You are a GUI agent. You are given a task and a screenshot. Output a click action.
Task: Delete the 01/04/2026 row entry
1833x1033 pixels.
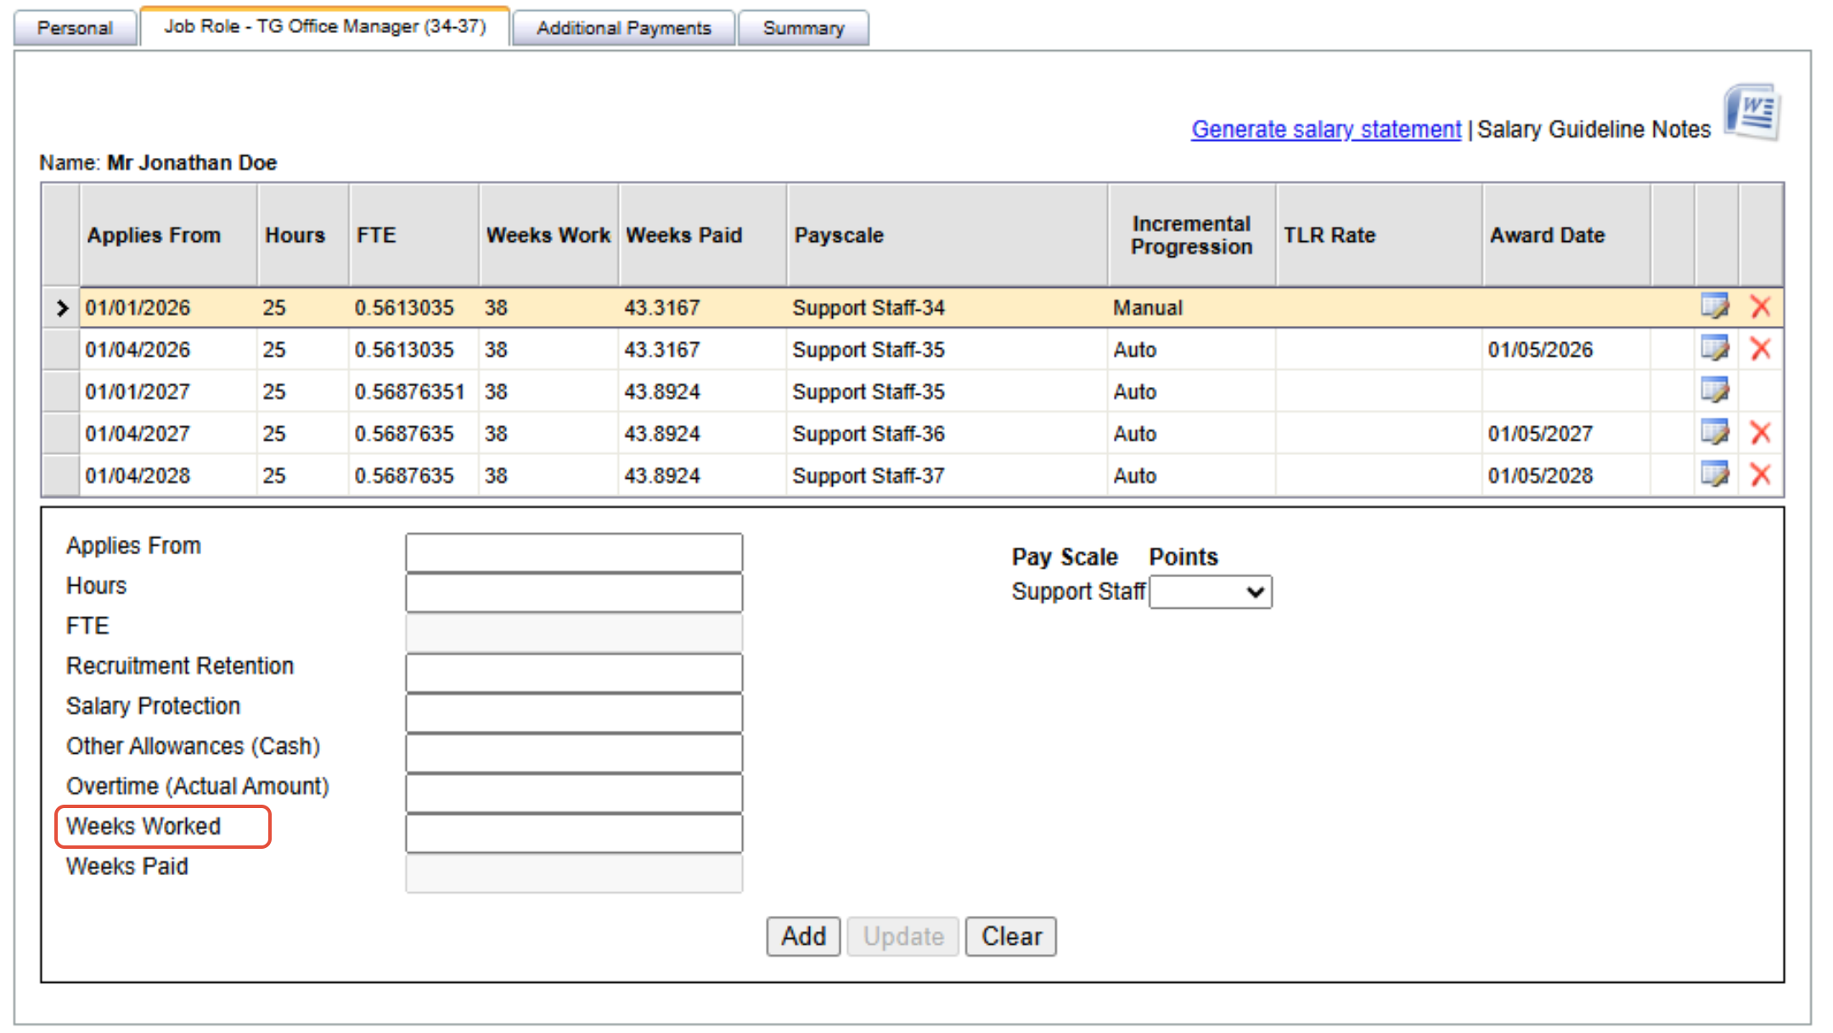(1760, 349)
